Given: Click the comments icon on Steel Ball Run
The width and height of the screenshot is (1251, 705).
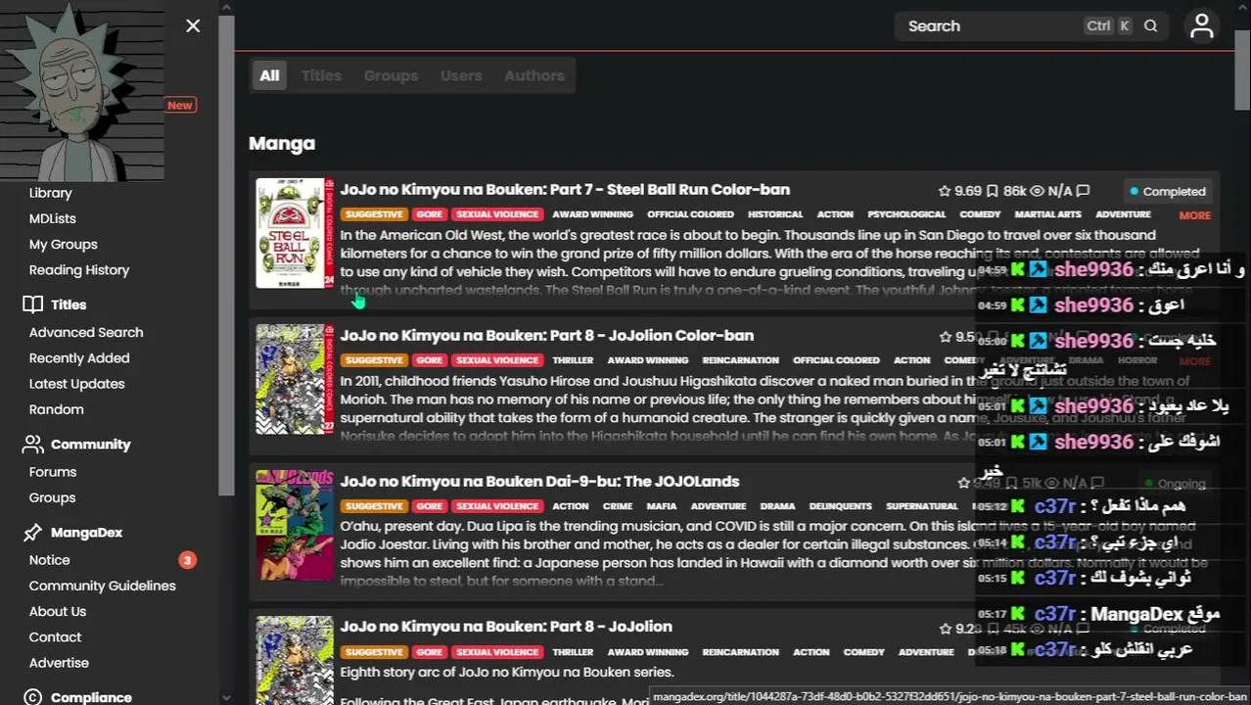Looking at the screenshot, I should (x=1083, y=191).
